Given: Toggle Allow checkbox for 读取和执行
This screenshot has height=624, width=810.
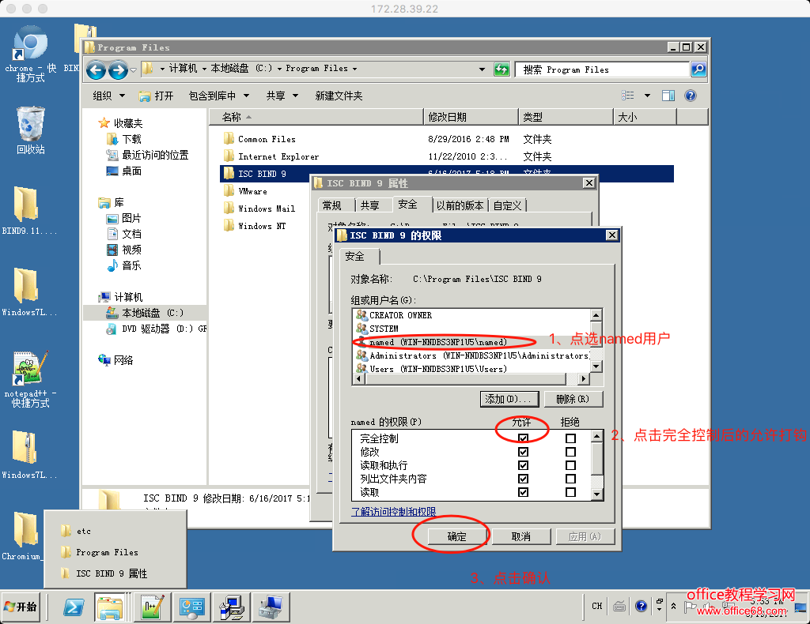Looking at the screenshot, I should (524, 465).
